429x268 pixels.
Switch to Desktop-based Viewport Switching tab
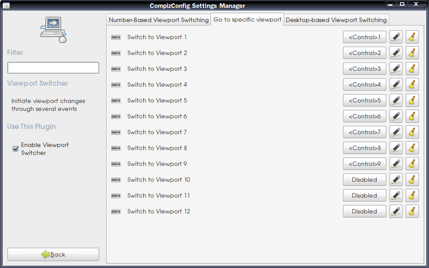coord(336,20)
